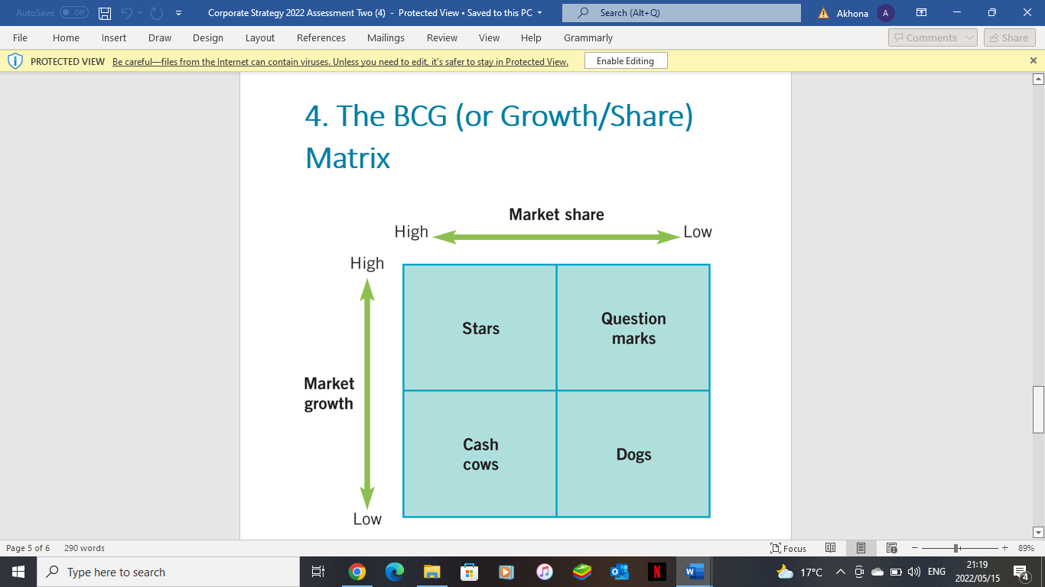This screenshot has height=587, width=1045.
Task: Click the 89% zoom level
Action: [1026, 548]
